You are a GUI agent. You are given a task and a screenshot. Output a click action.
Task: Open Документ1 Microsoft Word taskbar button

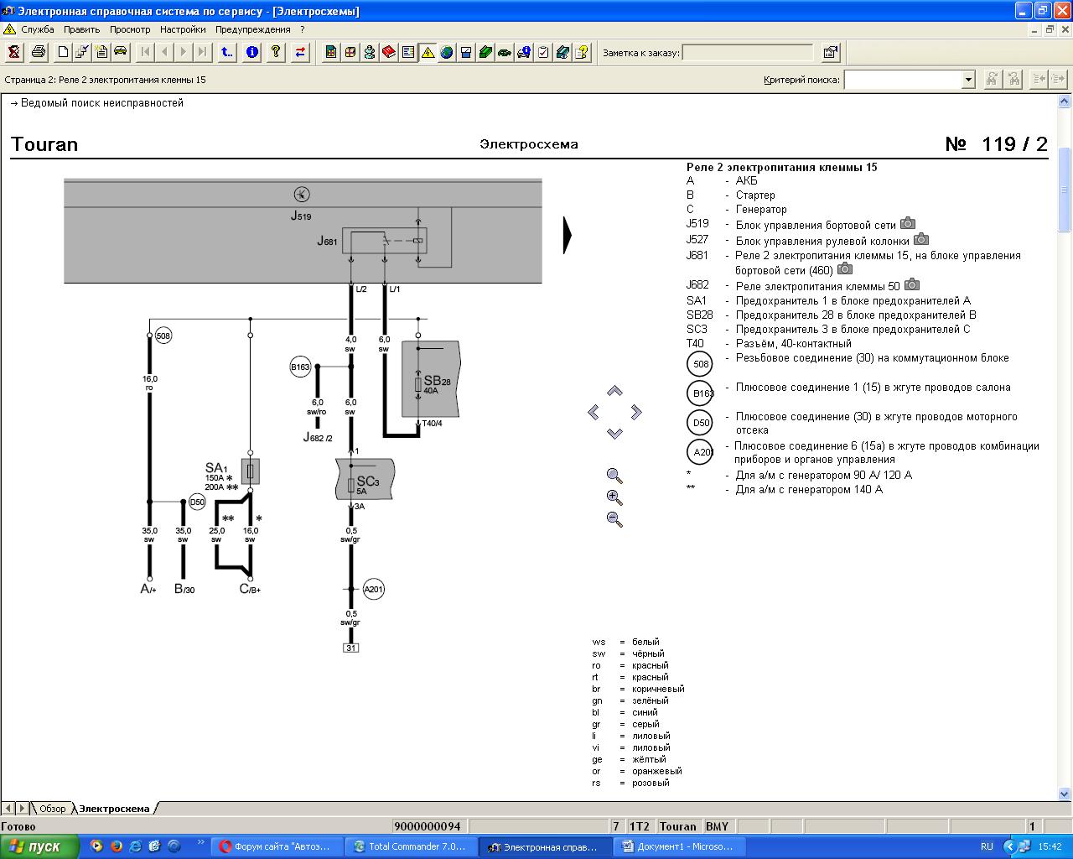(678, 846)
